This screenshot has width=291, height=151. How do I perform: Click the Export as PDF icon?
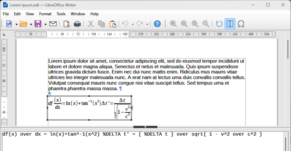[67, 24]
